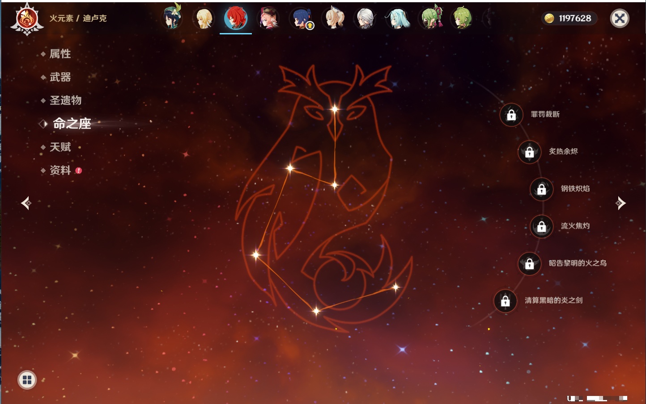Open locked constellation icon for 炙热余烬
Screen dimensions: 646x404
coord(530,152)
